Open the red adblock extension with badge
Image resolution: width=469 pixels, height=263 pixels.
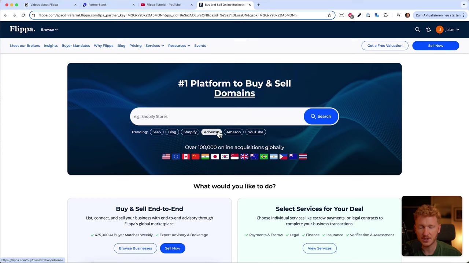[x=351, y=15]
